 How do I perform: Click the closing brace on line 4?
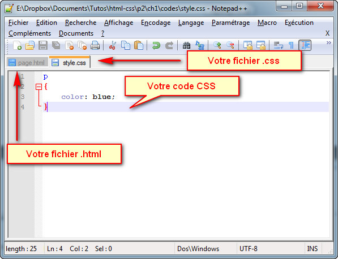(45, 107)
